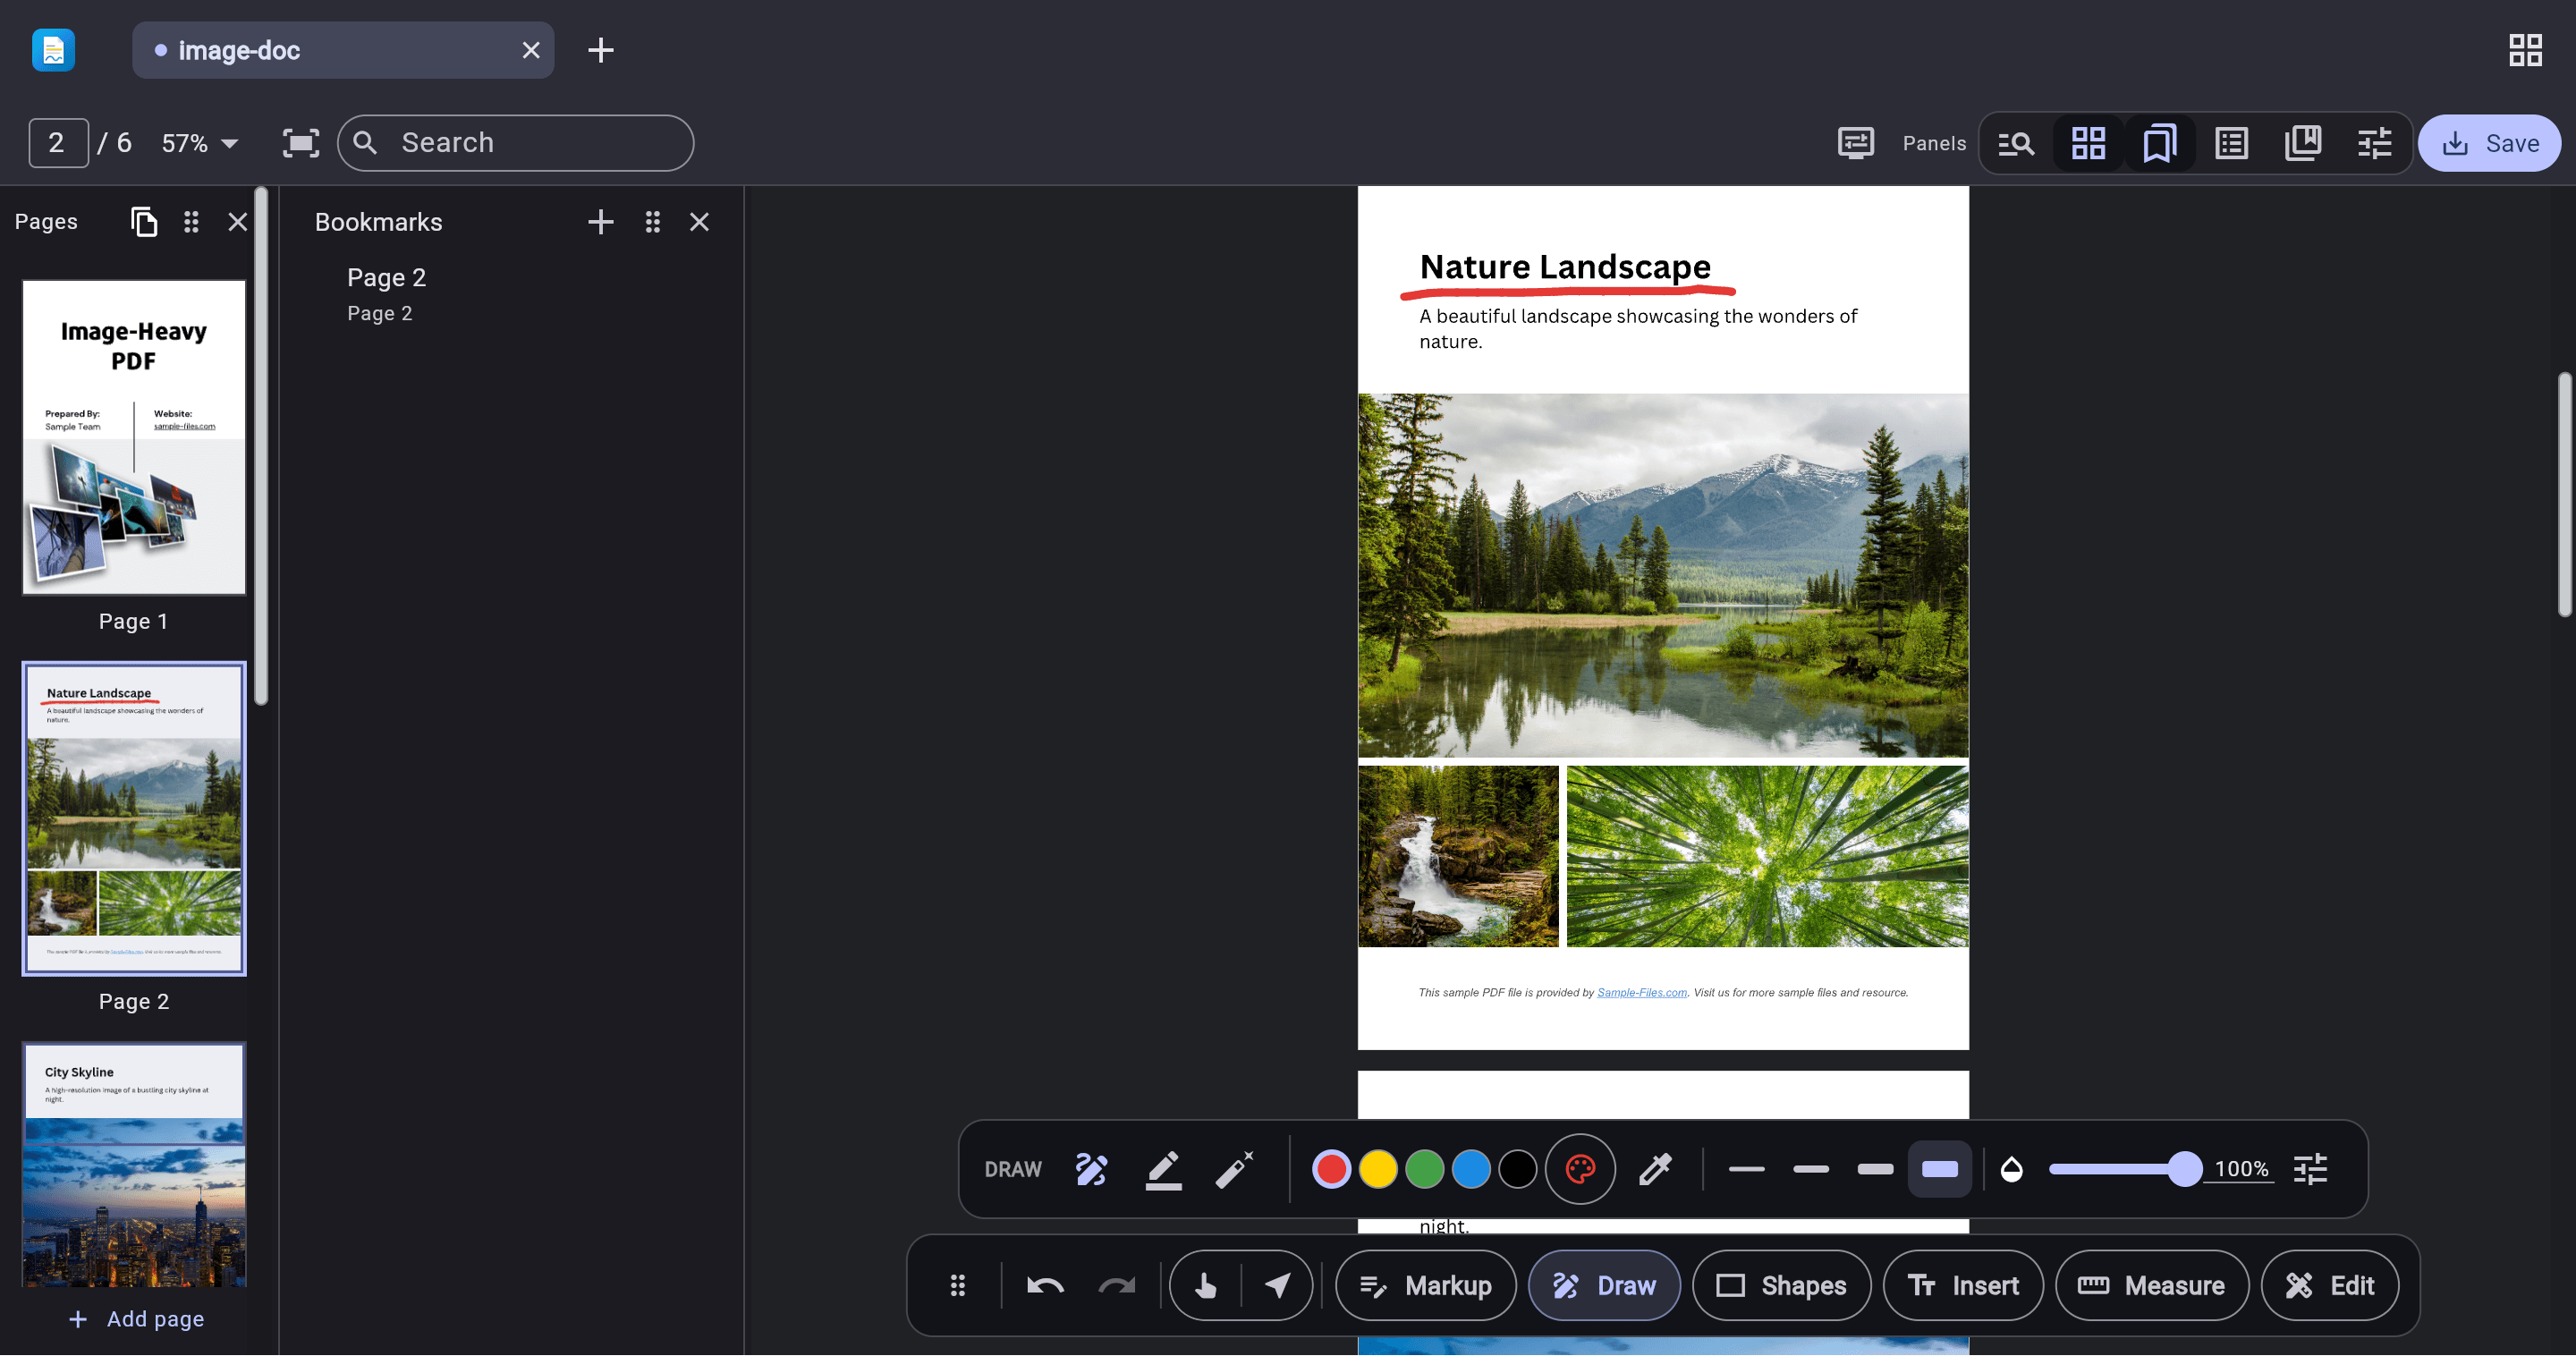2576x1356 pixels.
Task: Toggle the page thumbnails panel
Action: point(2088,143)
